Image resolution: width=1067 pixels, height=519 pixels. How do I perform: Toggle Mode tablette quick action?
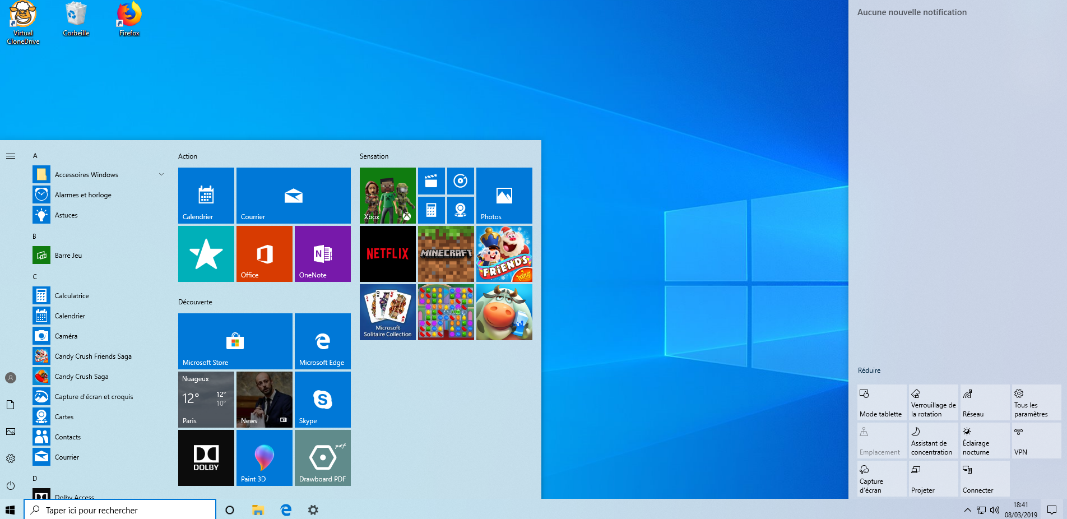(882, 402)
